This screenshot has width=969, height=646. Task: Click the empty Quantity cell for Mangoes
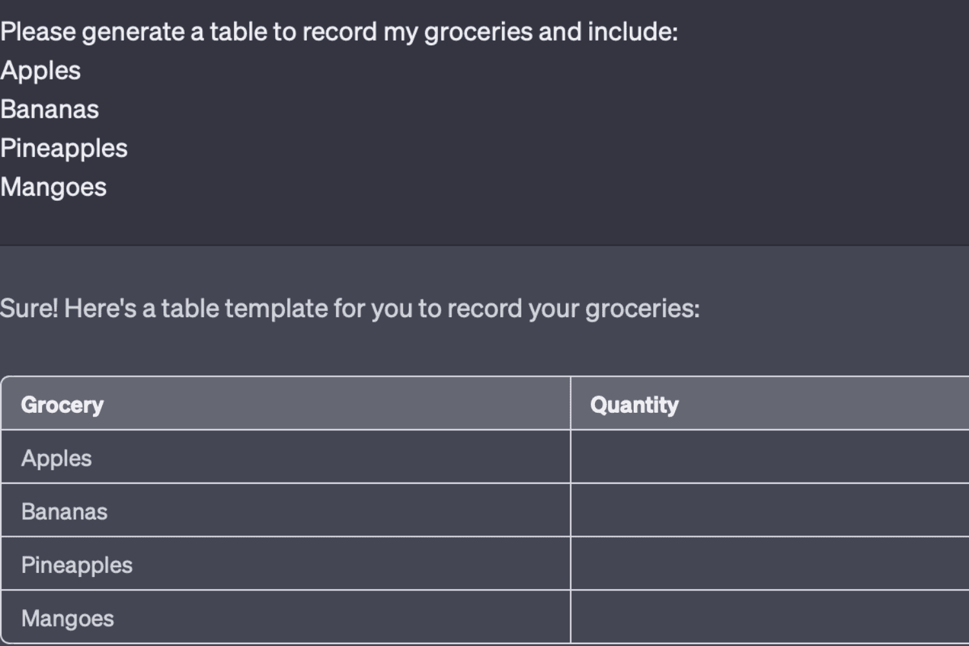[769, 617]
